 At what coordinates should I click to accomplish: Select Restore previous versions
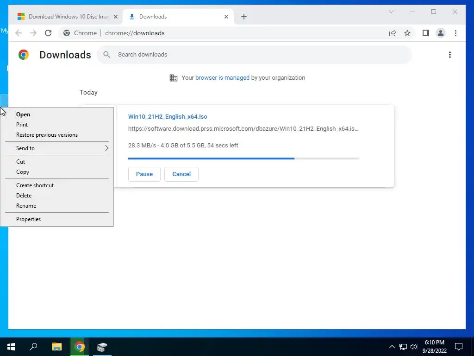click(x=57, y=135)
